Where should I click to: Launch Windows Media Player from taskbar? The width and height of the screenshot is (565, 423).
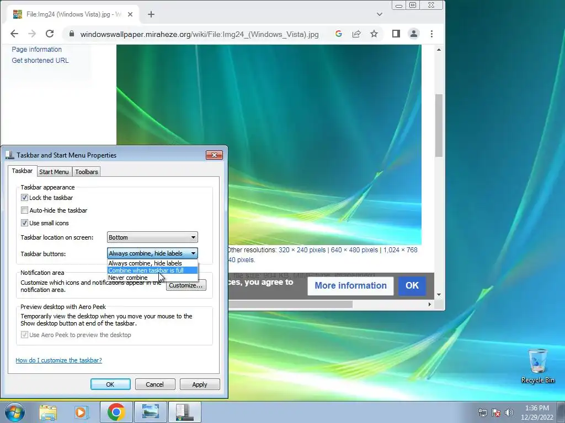point(82,412)
